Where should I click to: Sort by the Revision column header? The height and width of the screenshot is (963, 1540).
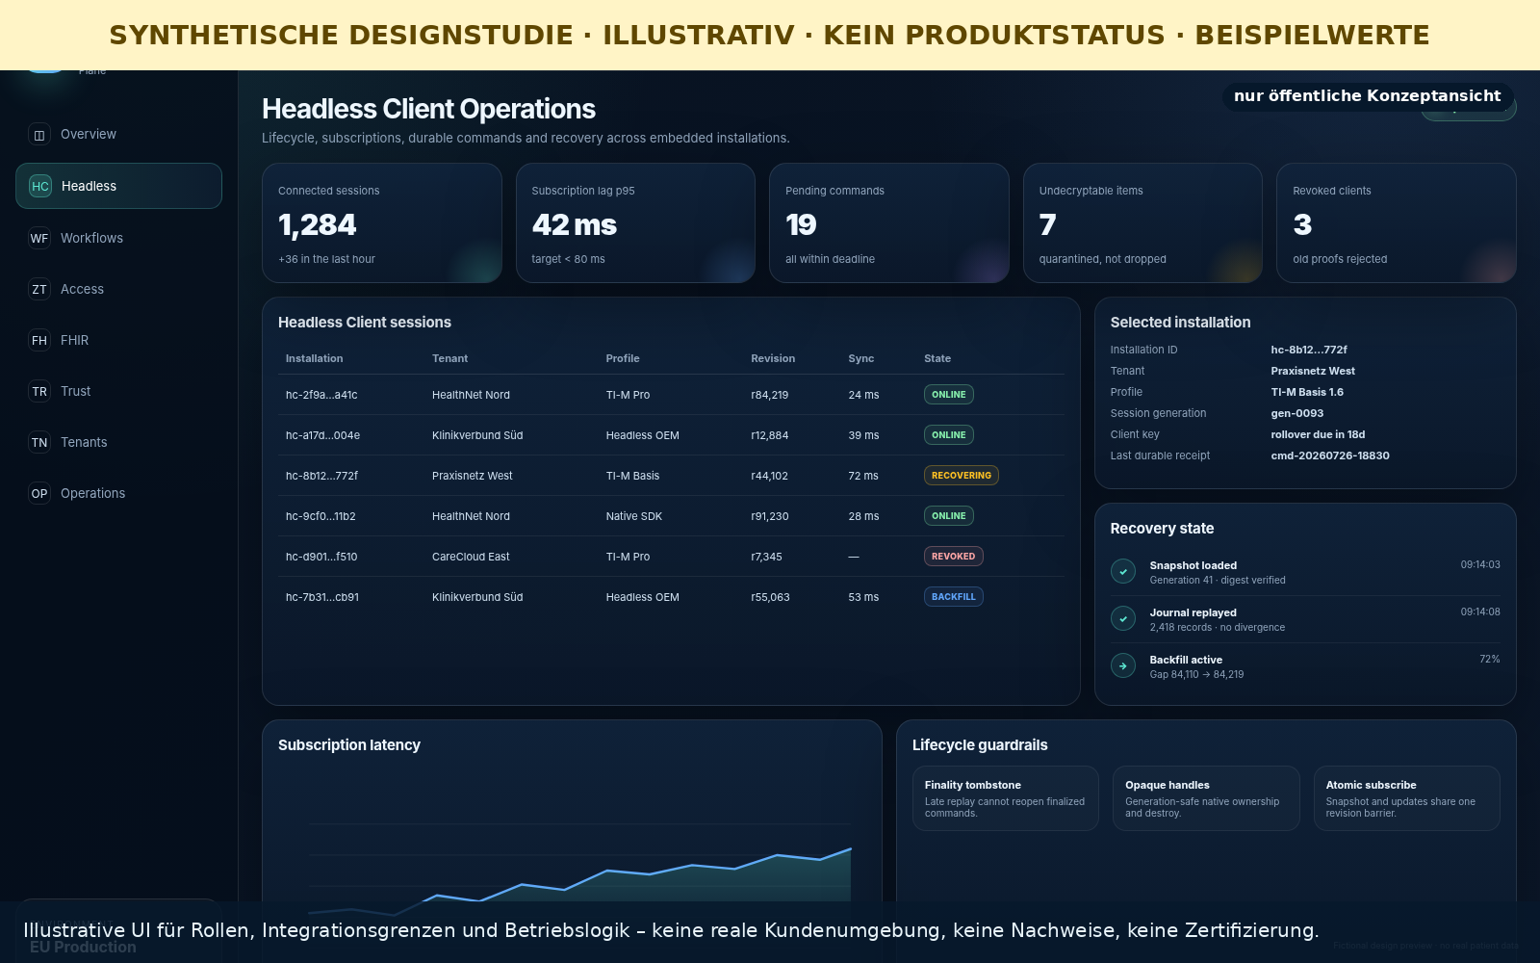(x=773, y=358)
